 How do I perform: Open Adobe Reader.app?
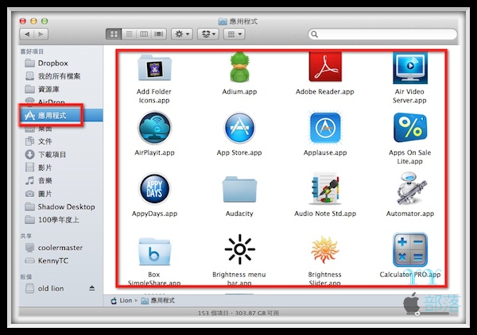(x=325, y=67)
